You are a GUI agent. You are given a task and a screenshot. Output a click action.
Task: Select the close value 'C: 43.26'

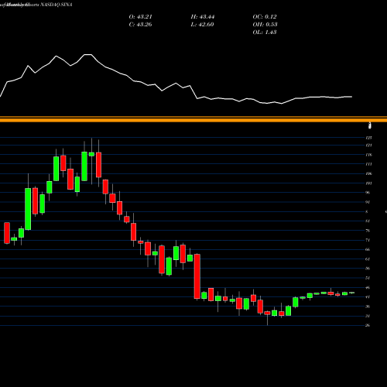140,25
